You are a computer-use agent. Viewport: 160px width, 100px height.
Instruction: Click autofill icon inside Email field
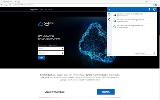pos(62,49)
